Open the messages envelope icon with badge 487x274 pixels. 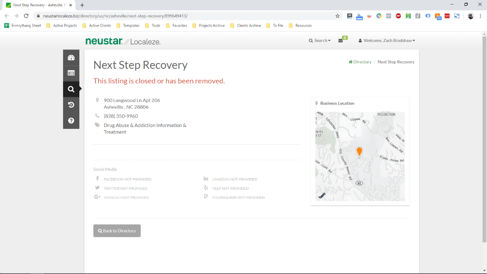click(x=343, y=40)
